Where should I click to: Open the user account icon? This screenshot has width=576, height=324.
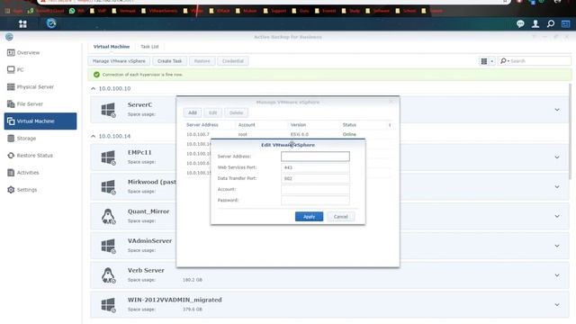click(x=535, y=24)
